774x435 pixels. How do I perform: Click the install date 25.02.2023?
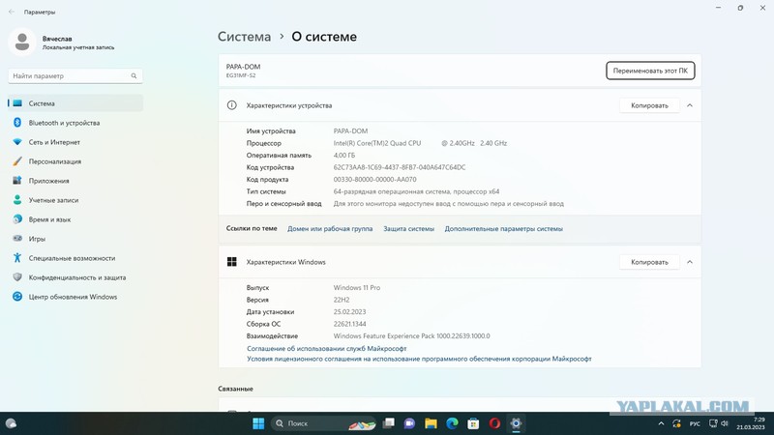point(349,311)
